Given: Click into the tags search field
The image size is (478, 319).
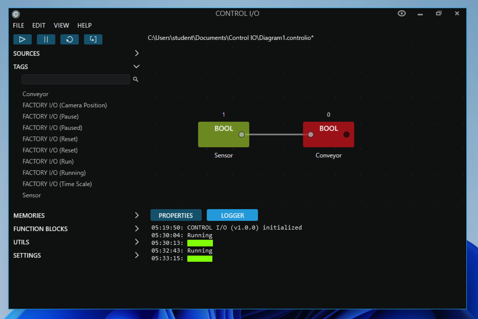Looking at the screenshot, I should tap(76, 79).
